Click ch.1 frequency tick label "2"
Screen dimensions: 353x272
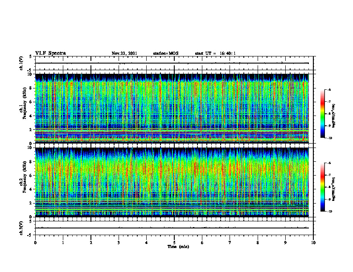31,129
